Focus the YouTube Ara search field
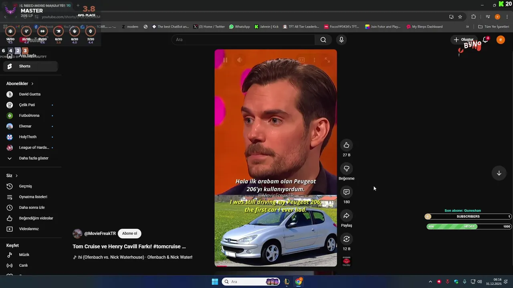 [243, 40]
